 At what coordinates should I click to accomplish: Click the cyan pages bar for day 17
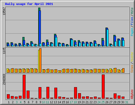pyautogui.click(x=72, y=43)
